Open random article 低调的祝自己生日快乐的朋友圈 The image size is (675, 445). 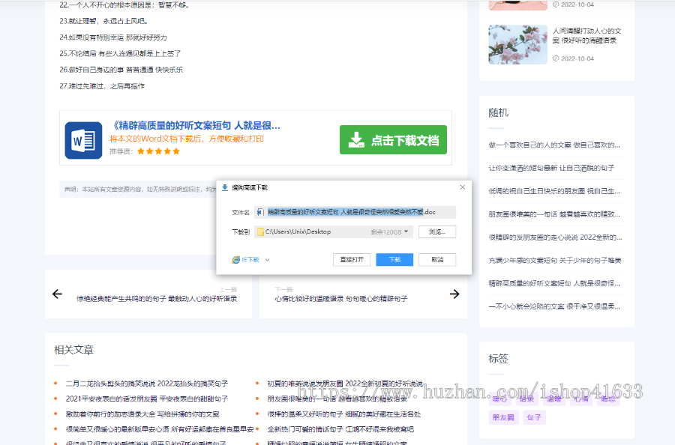tap(554, 191)
